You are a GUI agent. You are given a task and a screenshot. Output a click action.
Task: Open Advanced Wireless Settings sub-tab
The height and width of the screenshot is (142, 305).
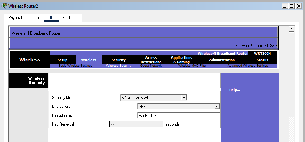(x=247, y=66)
